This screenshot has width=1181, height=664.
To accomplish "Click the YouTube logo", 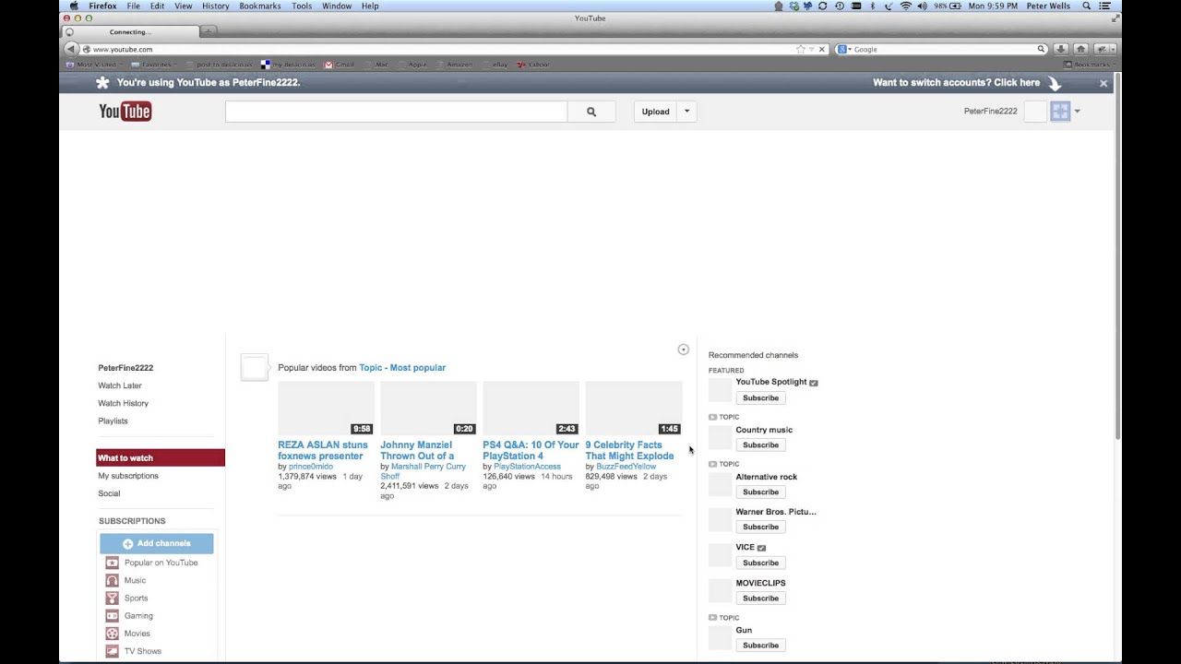I will pyautogui.click(x=125, y=112).
